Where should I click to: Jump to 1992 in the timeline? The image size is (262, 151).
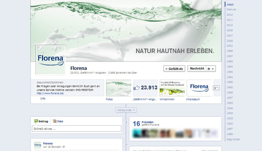point(230,77)
